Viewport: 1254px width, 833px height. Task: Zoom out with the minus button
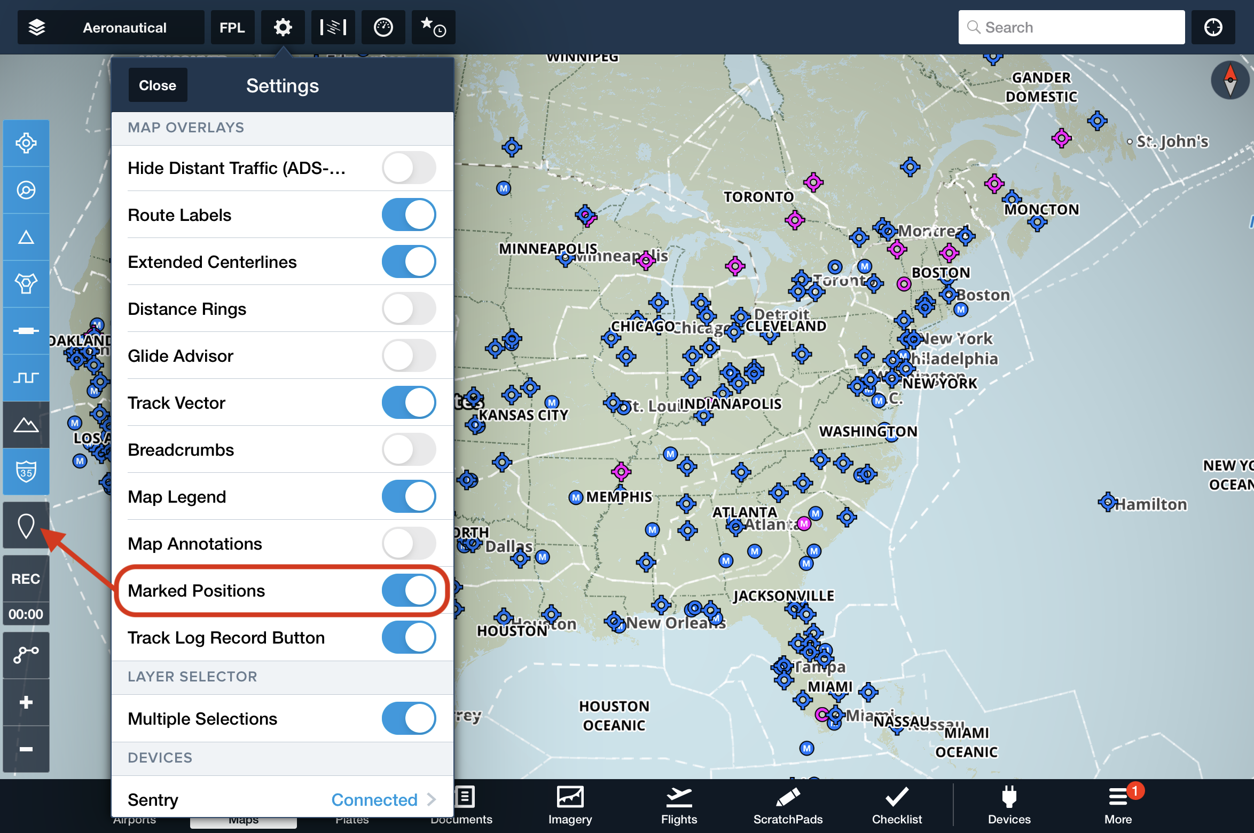pos(26,749)
